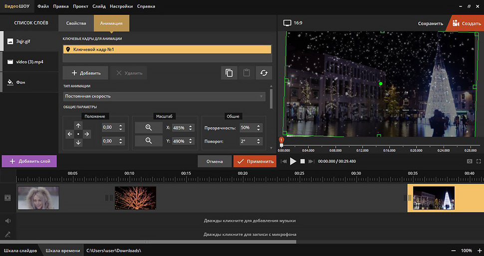484x256 pixels.
Task: Select Ключевой кадр №1 row
Action: coord(167,49)
